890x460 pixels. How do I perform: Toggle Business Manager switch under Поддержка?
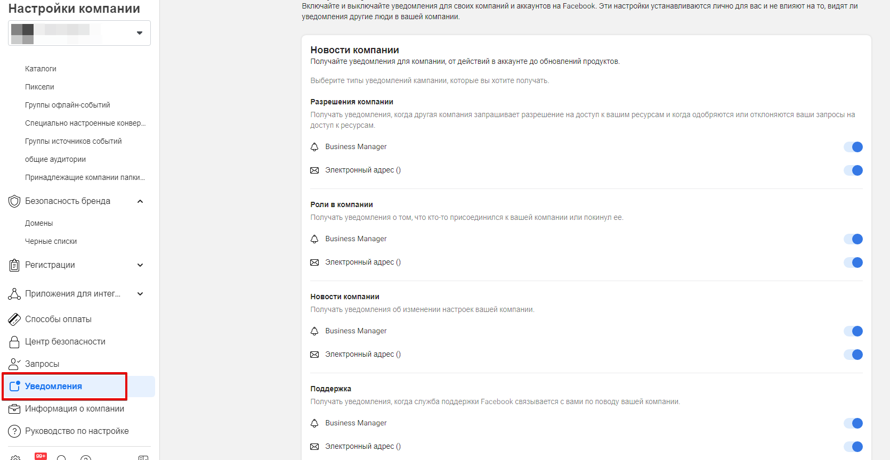click(853, 423)
